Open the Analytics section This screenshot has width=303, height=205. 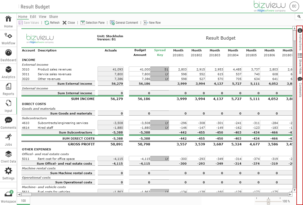(x=8, y=72)
